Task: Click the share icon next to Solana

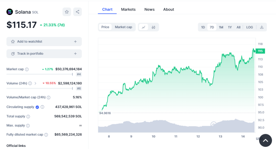Action: (77, 12)
